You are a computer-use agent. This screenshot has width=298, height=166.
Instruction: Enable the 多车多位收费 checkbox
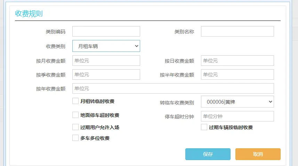coord(75,138)
